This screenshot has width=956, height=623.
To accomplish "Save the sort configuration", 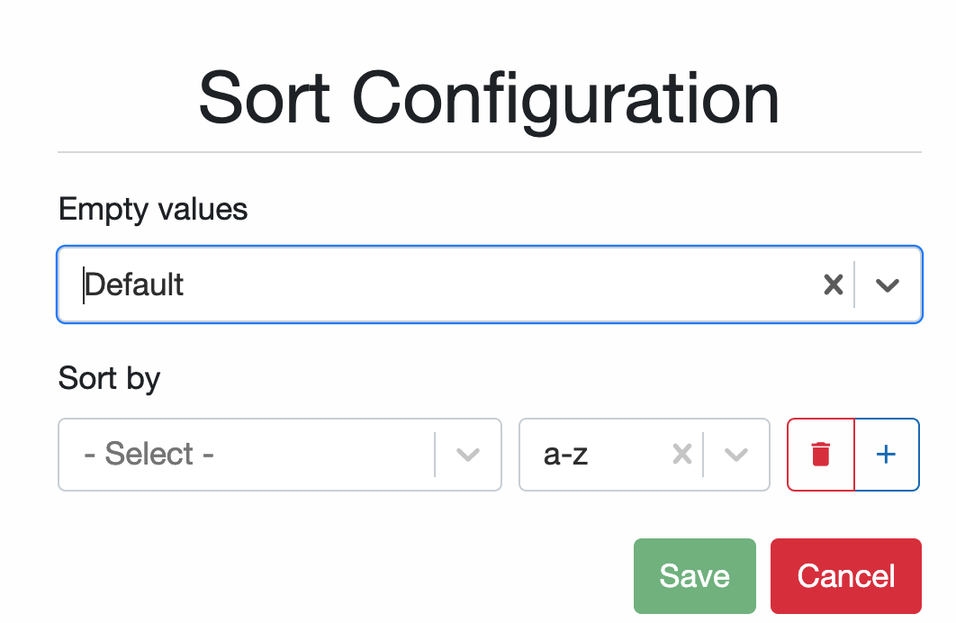I will tap(694, 575).
